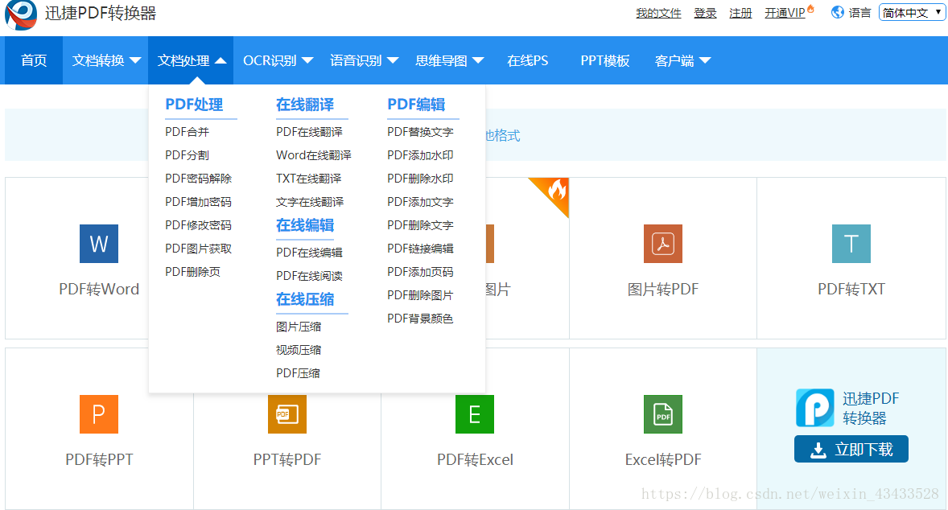948x510 pixels.
Task: Collapse the 文档处理 menu
Action: click(x=191, y=60)
